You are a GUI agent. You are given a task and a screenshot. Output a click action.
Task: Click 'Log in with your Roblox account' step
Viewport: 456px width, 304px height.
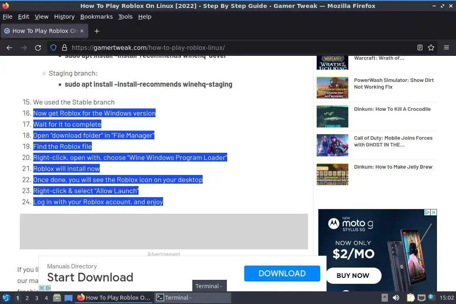[98, 202]
